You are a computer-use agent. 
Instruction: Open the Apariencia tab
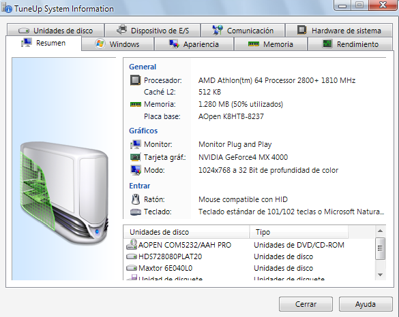point(194,44)
